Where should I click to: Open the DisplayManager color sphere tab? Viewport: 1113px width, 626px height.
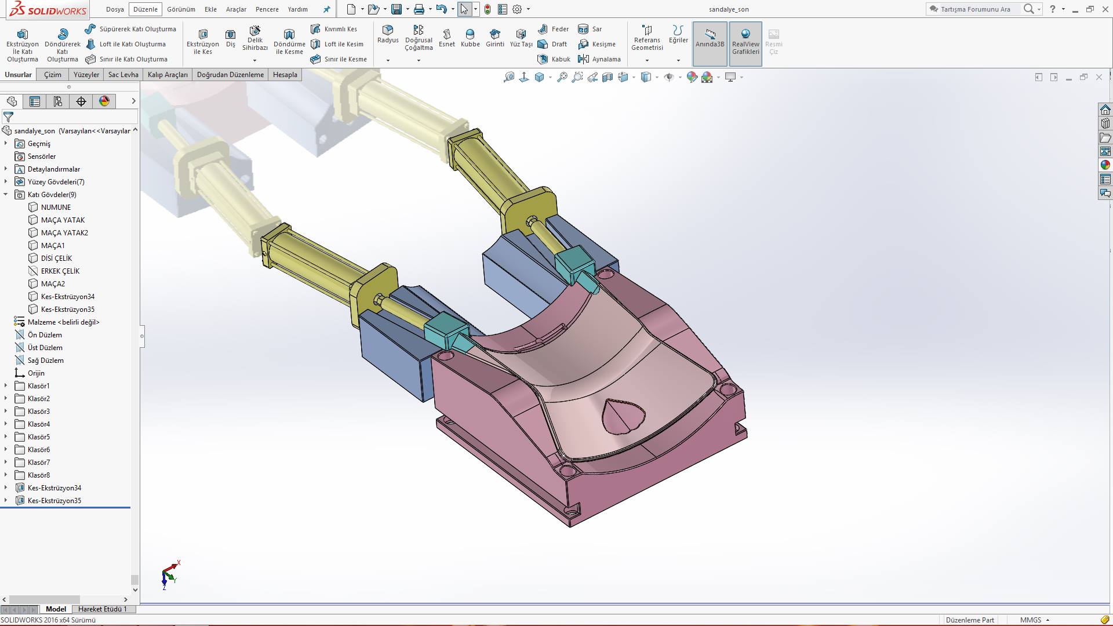pyautogui.click(x=104, y=101)
